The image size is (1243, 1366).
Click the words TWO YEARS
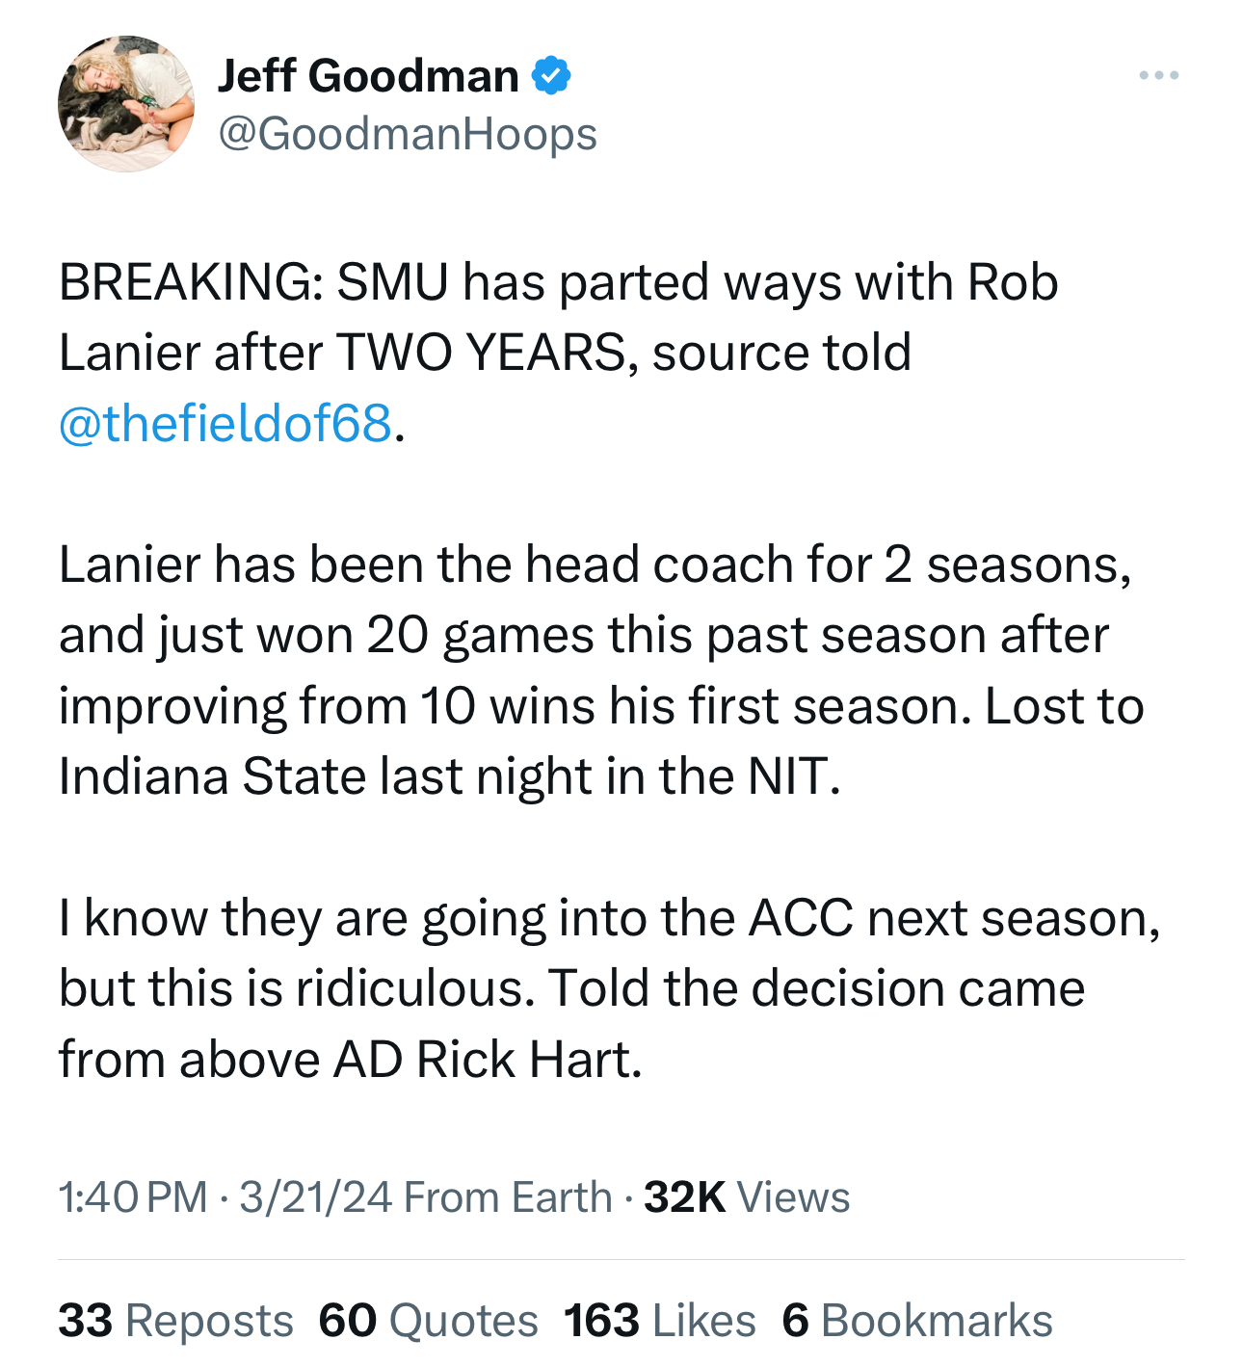[482, 353]
